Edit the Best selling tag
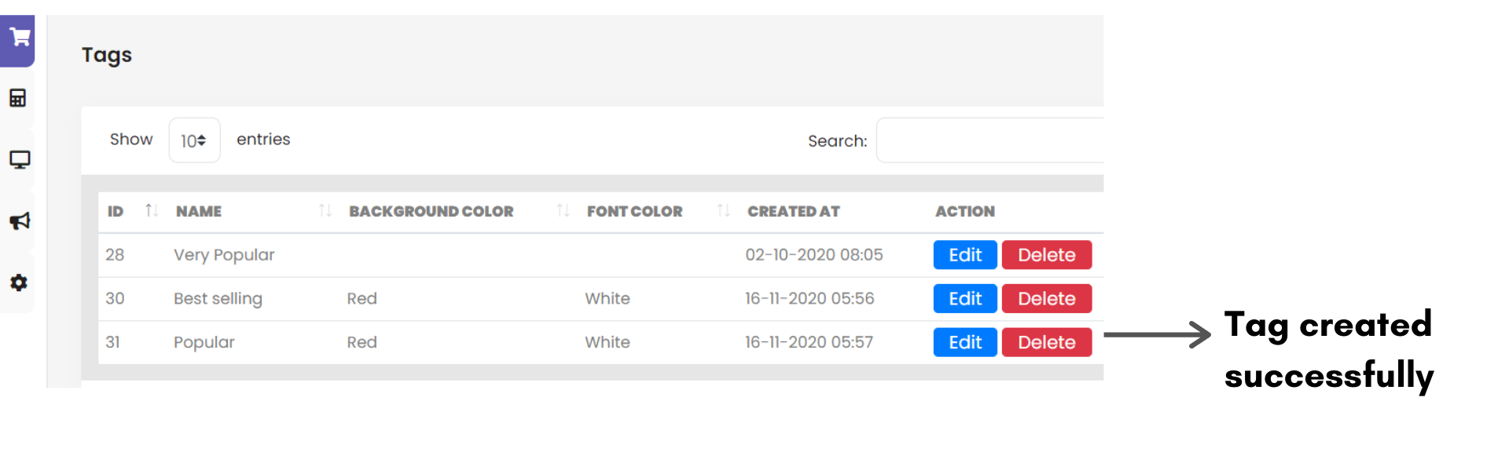The image size is (1509, 452). click(x=964, y=299)
